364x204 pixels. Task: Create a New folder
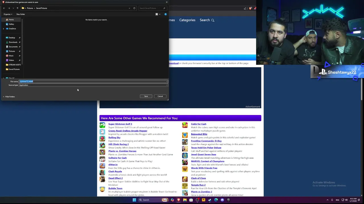click(x=20, y=14)
